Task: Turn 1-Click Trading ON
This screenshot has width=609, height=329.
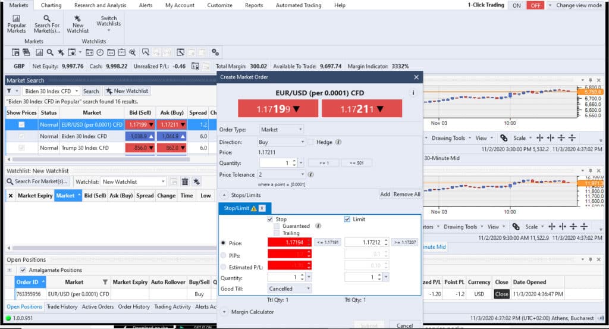Action: coord(517,5)
